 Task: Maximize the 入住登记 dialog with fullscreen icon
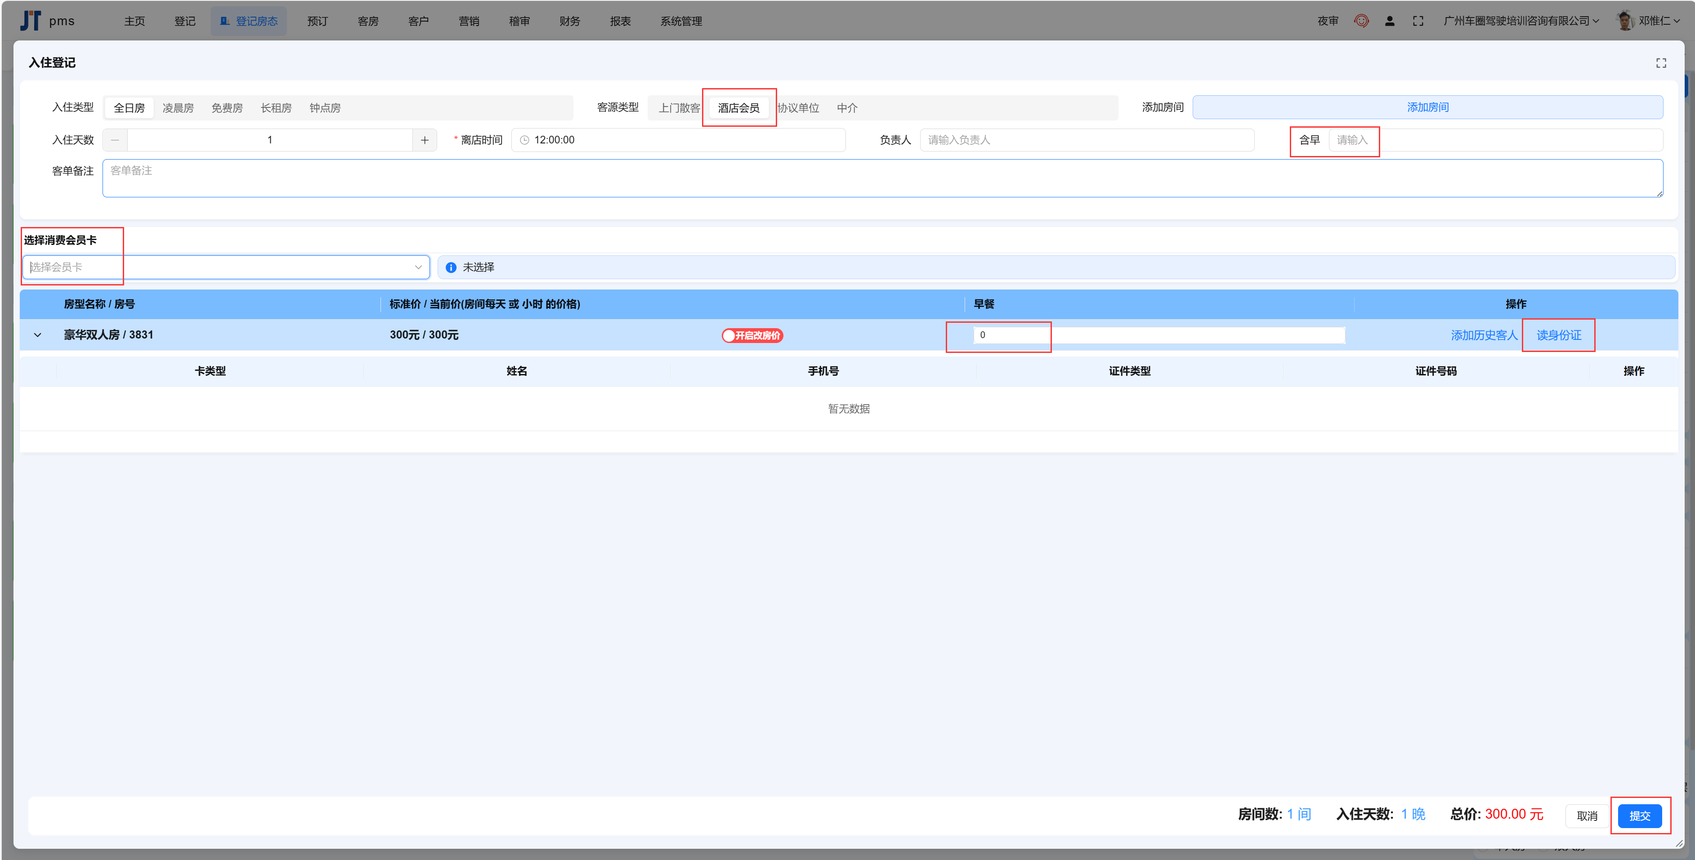click(x=1661, y=63)
